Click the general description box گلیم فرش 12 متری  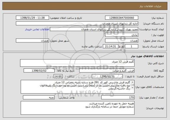77,63
